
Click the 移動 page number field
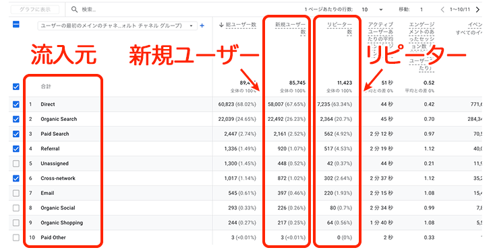(422, 9)
